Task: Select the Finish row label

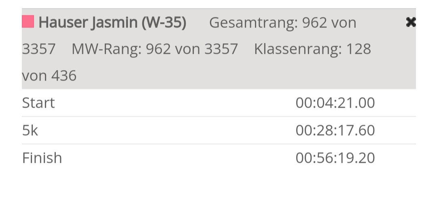Action: pyautogui.click(x=42, y=158)
